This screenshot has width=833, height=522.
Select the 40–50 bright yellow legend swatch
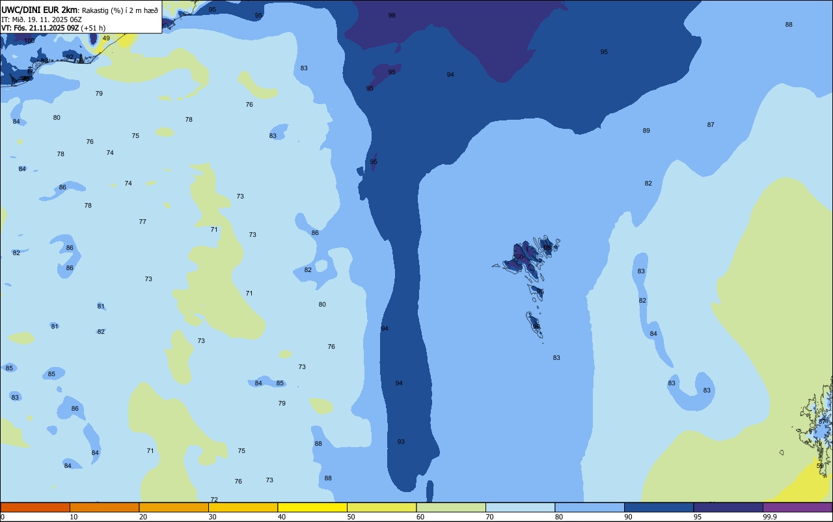coord(312,507)
